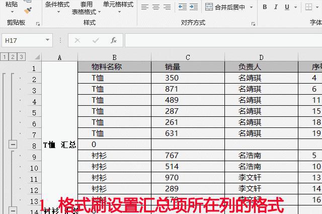Image resolution: width=322 pixels, height=214 pixels.
Task: Open the 剪贴板 clipboard dialog launcher
Action: 38,24
